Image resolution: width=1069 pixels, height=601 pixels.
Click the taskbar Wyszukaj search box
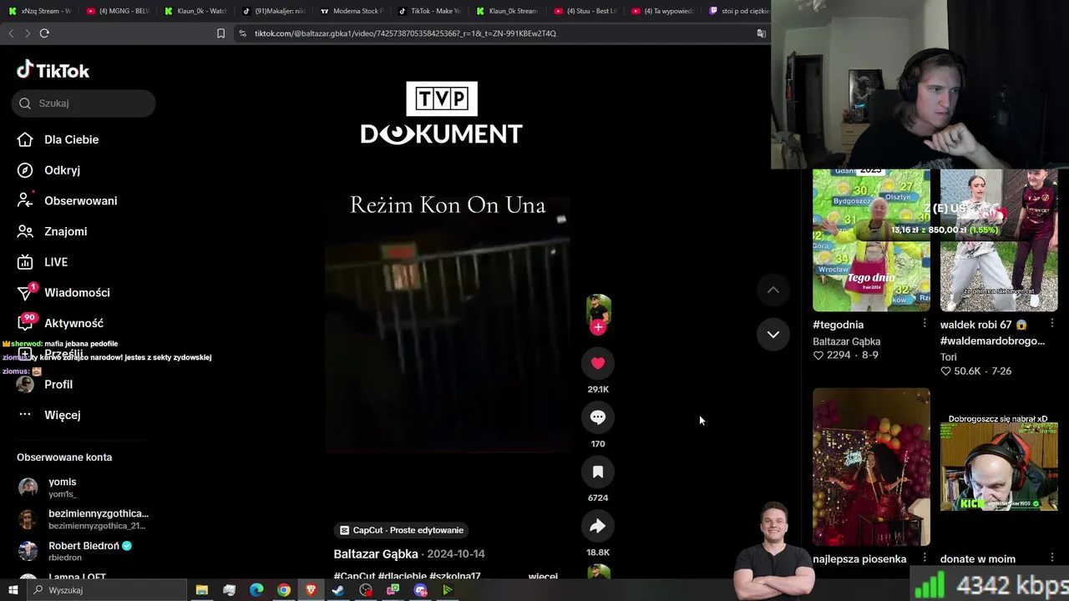pos(106,590)
